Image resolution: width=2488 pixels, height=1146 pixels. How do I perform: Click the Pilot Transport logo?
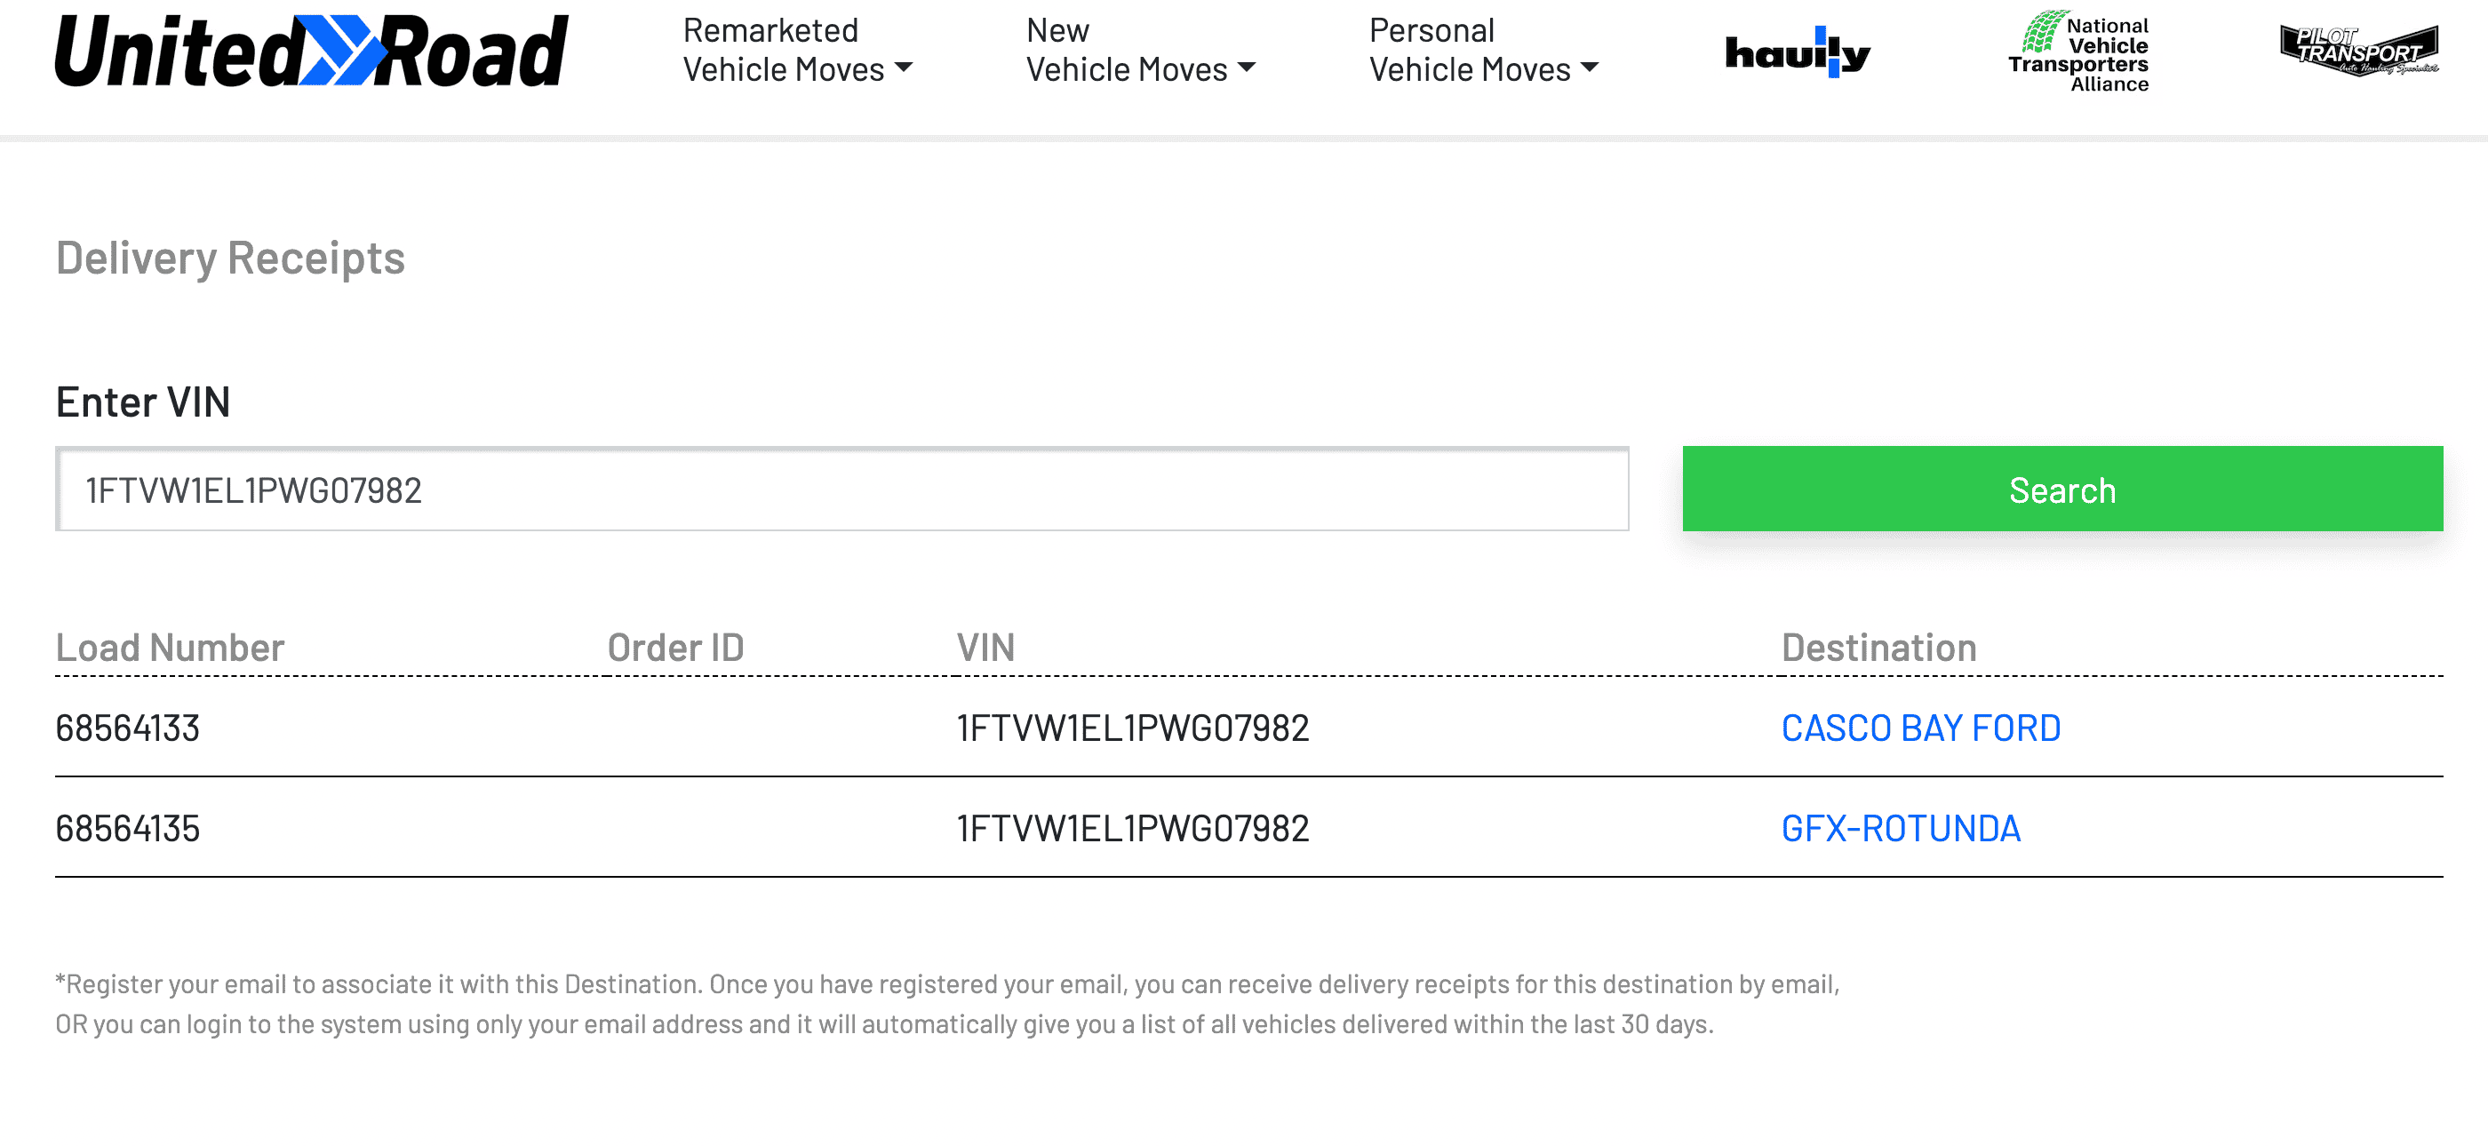pyautogui.click(x=2357, y=52)
